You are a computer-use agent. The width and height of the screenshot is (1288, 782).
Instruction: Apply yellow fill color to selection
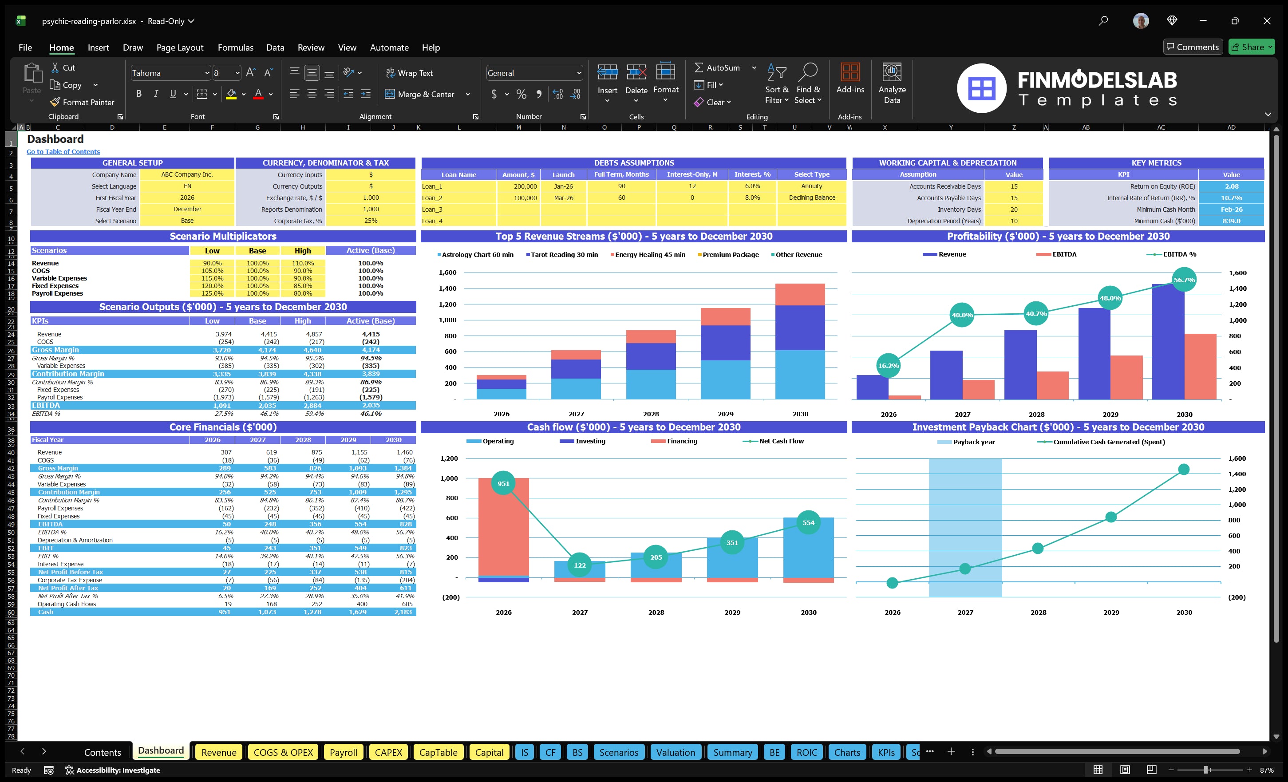coord(232,94)
